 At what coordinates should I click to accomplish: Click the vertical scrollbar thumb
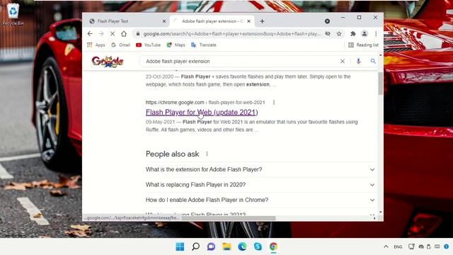pyautogui.click(x=380, y=84)
